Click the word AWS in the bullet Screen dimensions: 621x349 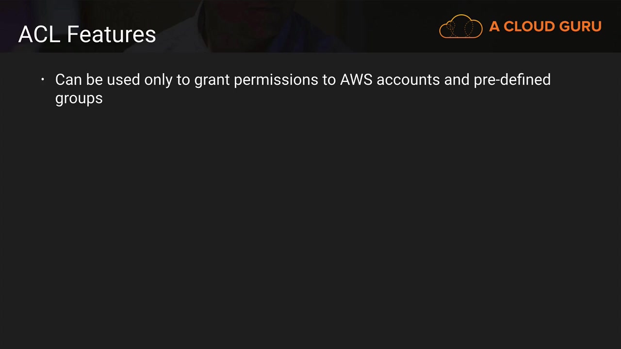pos(356,79)
